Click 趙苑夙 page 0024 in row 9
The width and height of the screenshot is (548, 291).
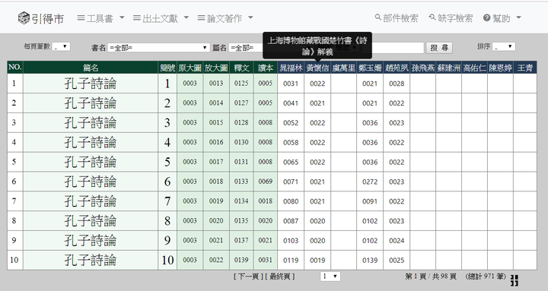pyautogui.click(x=397, y=240)
